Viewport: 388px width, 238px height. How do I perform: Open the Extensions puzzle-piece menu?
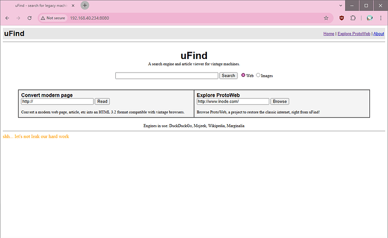click(x=353, y=18)
